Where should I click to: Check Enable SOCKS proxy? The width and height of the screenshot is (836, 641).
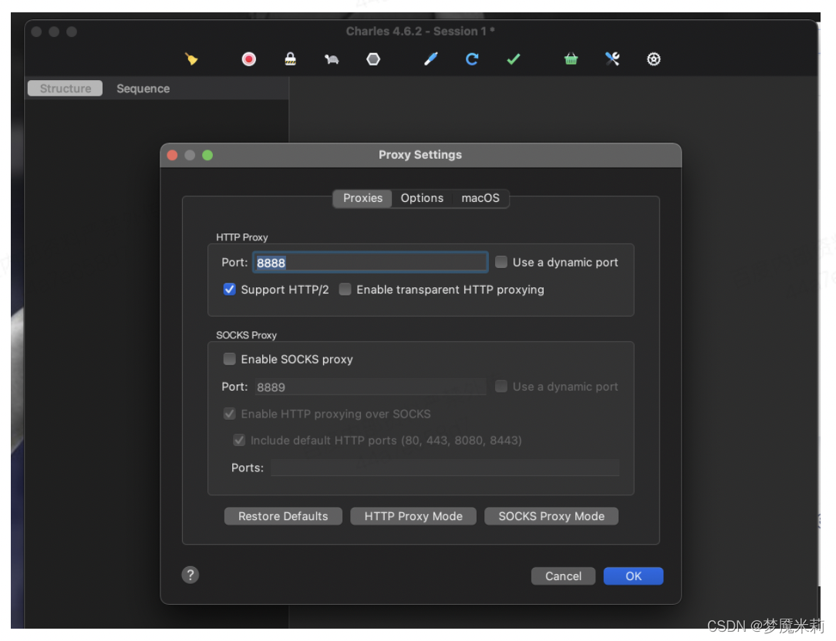point(229,359)
